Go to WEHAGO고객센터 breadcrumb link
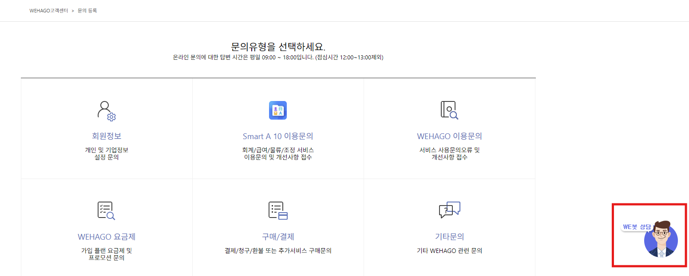The width and height of the screenshot is (689, 276). click(x=49, y=11)
